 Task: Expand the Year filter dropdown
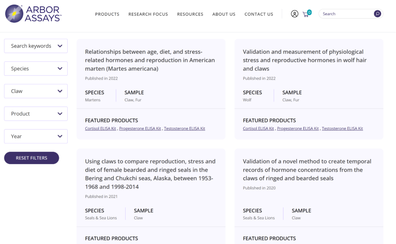36,136
